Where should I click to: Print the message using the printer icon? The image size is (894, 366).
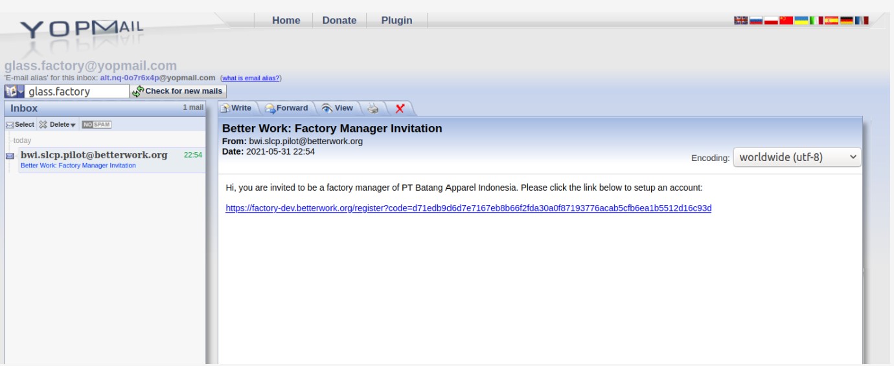pyautogui.click(x=373, y=109)
